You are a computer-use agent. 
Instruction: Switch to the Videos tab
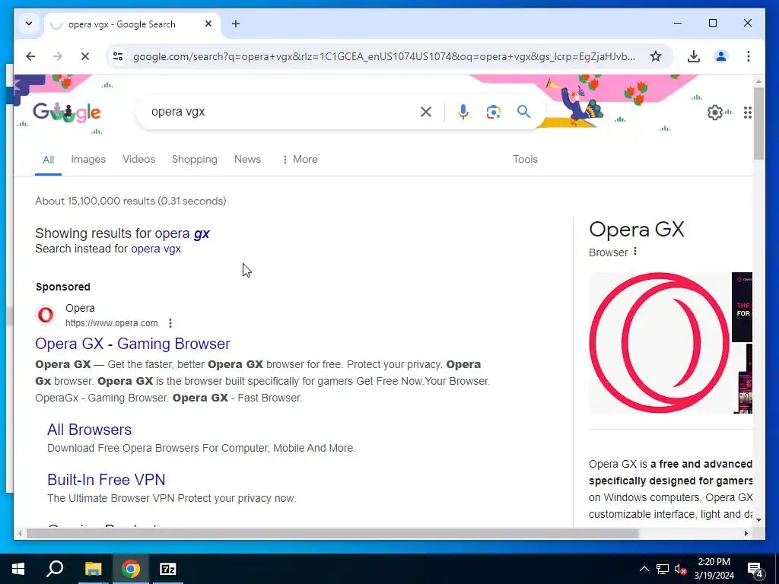coord(139,160)
